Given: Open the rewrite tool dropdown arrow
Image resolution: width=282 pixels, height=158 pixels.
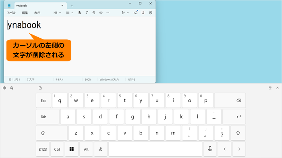Looking at the screenshot, I should click(128, 13).
